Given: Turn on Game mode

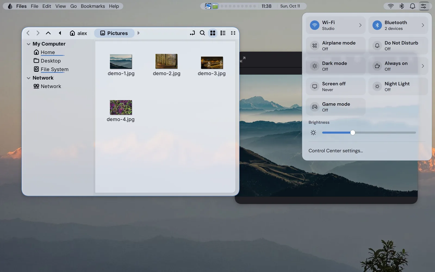Looking at the screenshot, I should pyautogui.click(x=335, y=107).
